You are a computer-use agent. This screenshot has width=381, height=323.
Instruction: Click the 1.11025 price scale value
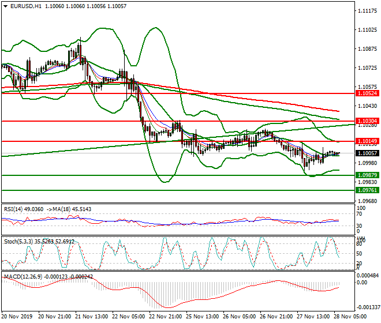coord(368,30)
